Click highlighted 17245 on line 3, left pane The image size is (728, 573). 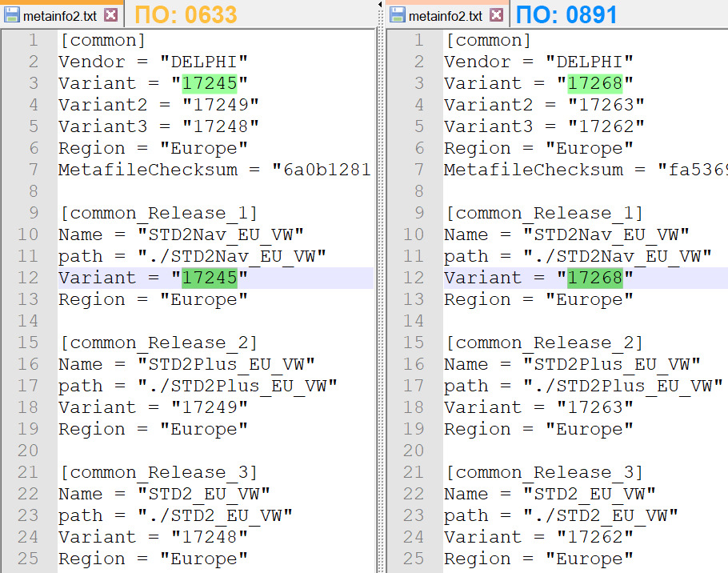209,83
